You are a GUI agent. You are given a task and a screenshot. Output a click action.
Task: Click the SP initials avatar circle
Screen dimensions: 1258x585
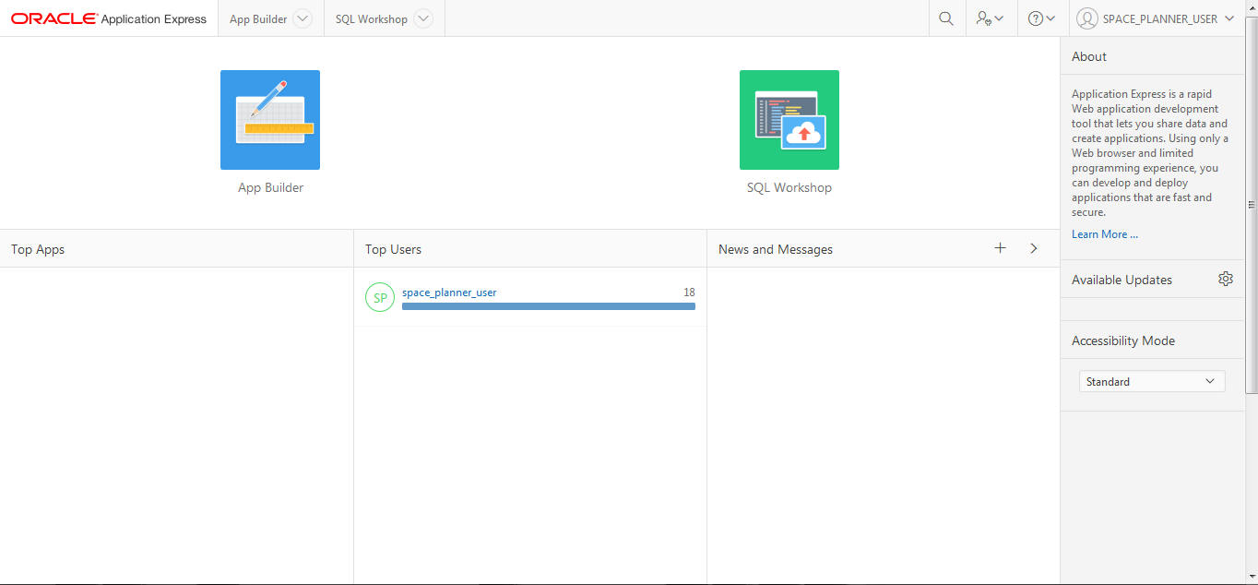[x=380, y=297]
